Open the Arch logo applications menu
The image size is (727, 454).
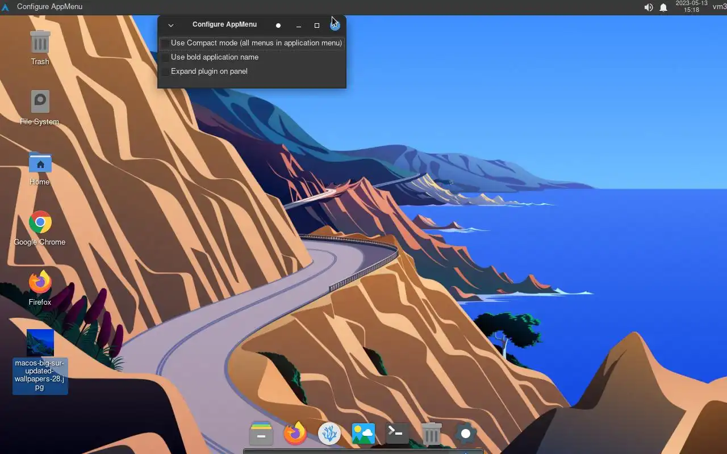6,7
